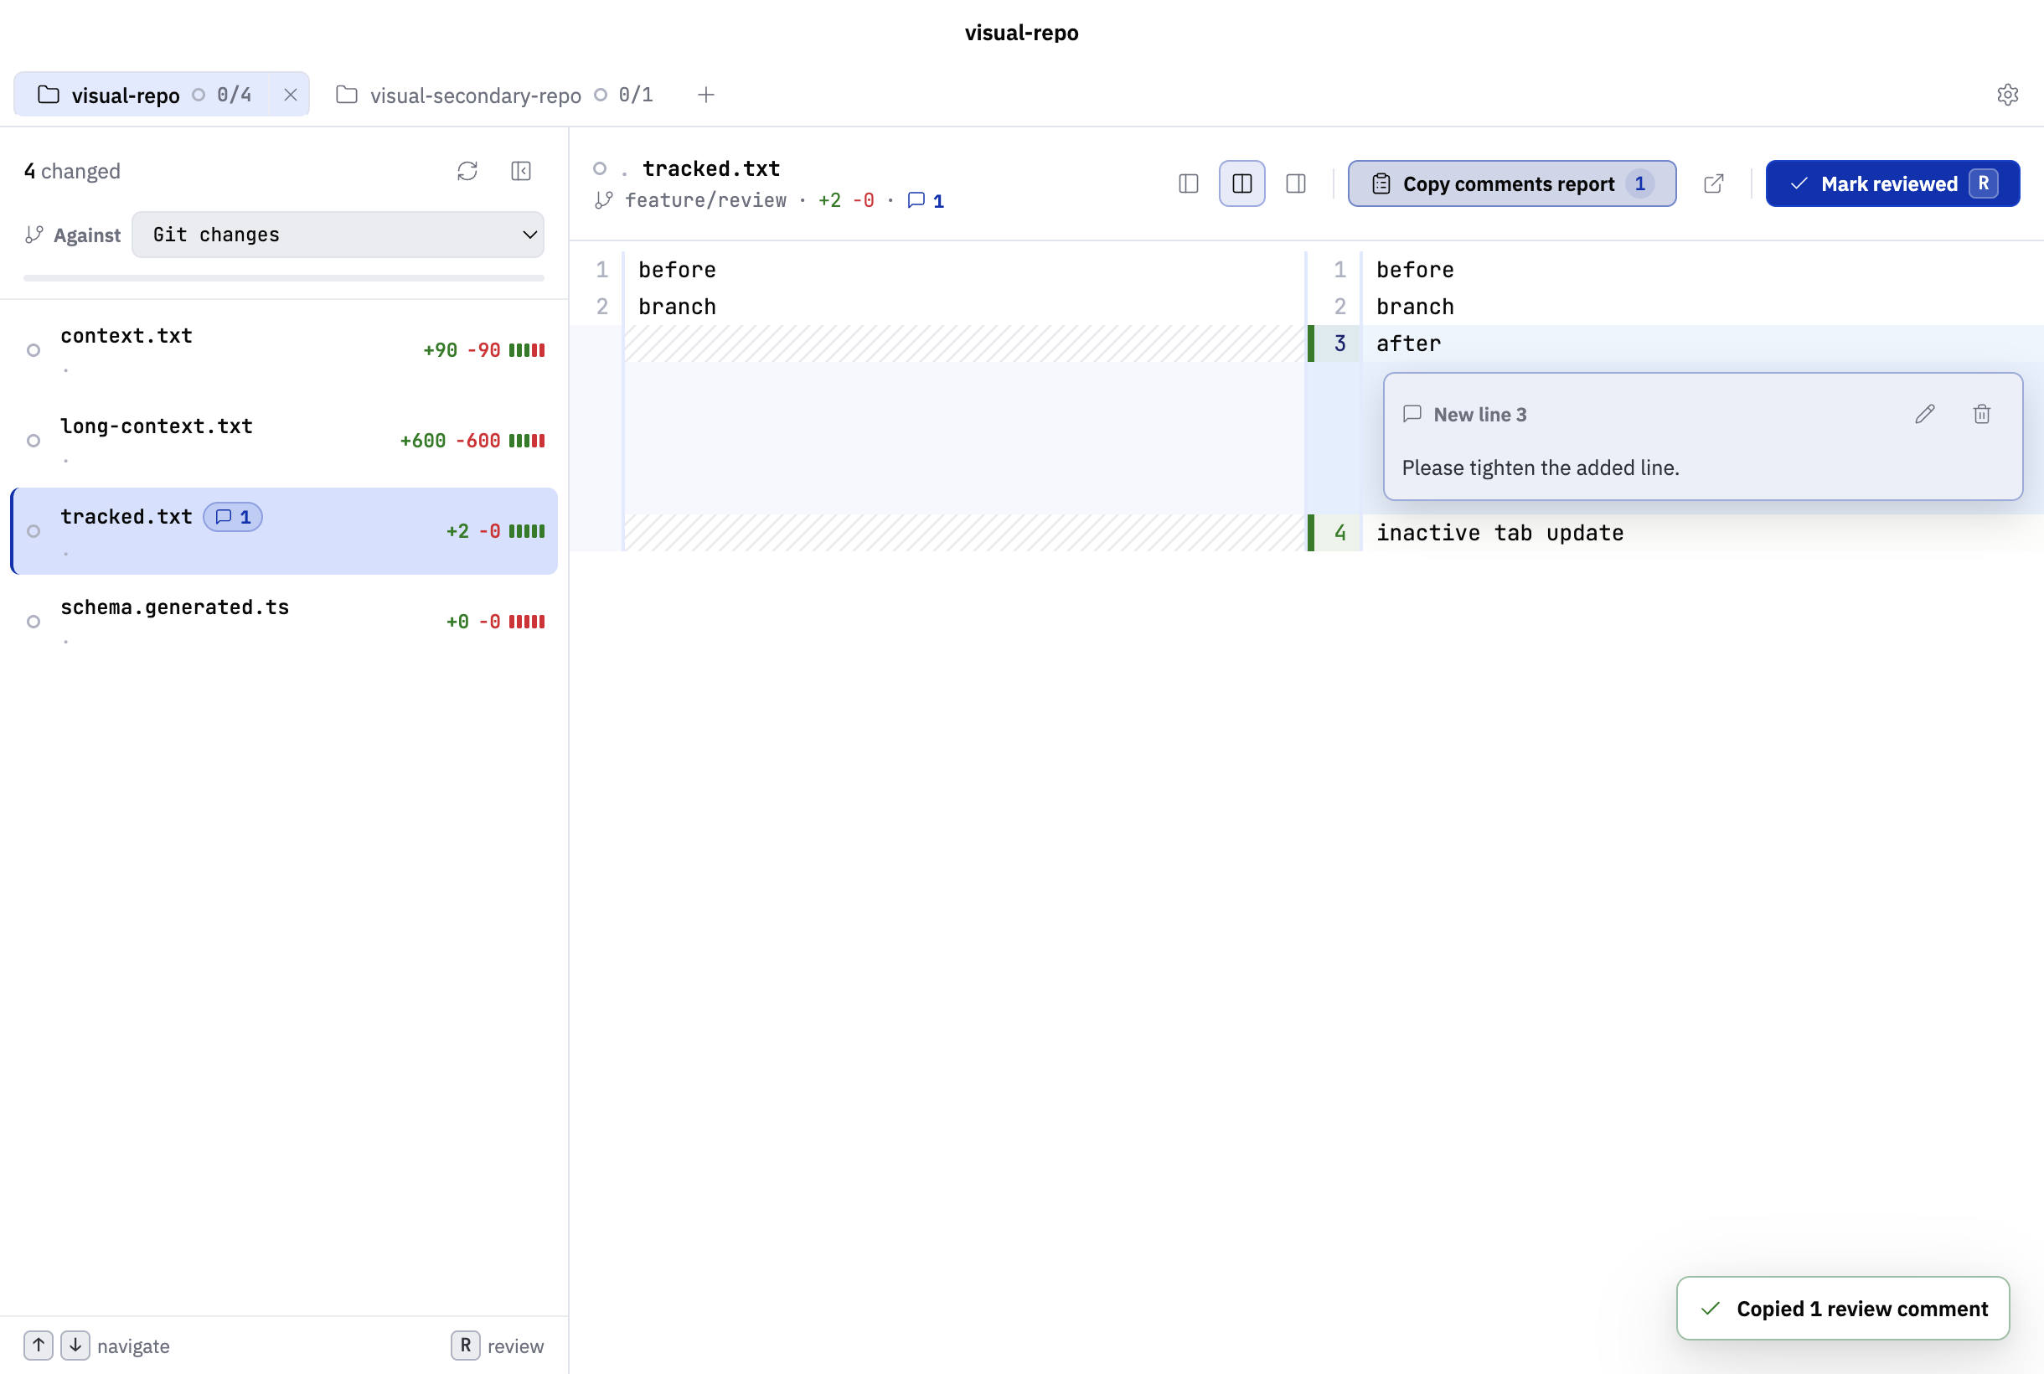Click the down arrow navigate key
Screen dimensions: 2044x1374
pyautogui.click(x=75, y=1345)
